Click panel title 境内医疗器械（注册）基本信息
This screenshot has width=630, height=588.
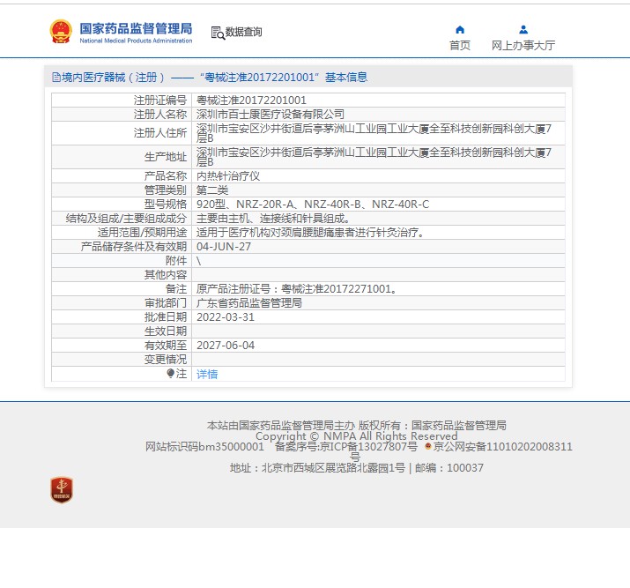(x=210, y=78)
